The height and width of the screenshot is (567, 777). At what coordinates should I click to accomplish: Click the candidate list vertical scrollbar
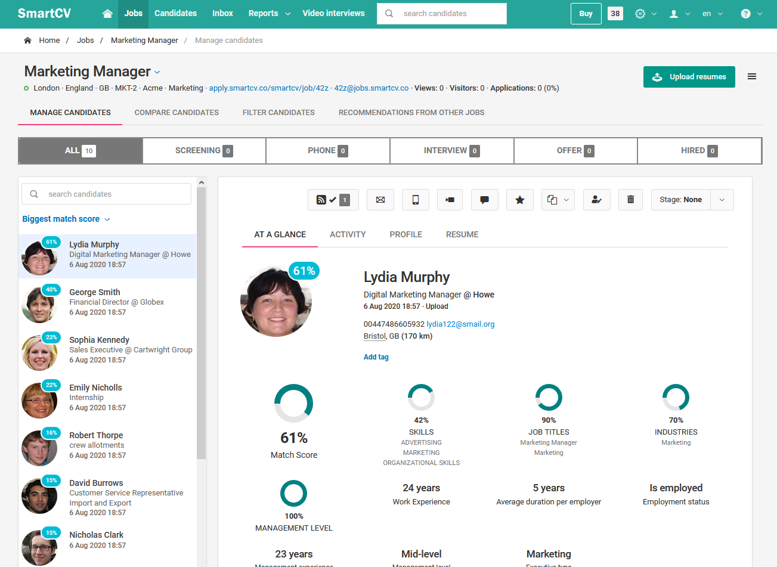(202, 322)
